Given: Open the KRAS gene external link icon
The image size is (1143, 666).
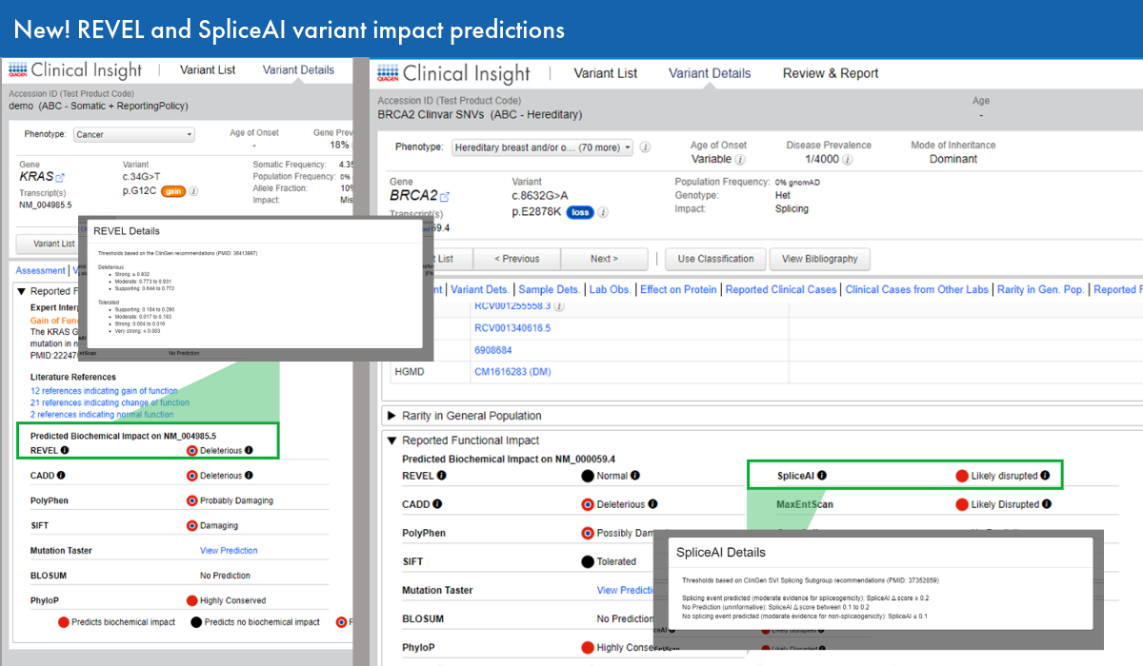Looking at the screenshot, I should coord(60,177).
